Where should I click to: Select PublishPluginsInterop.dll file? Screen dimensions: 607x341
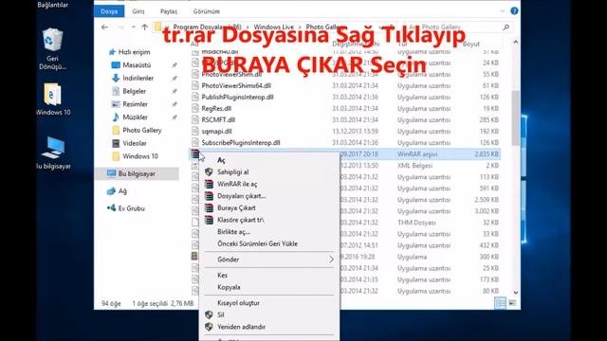point(237,97)
